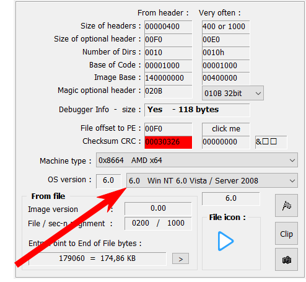
Task: Click the Size of headers 00000400 field
Action: pos(168,27)
